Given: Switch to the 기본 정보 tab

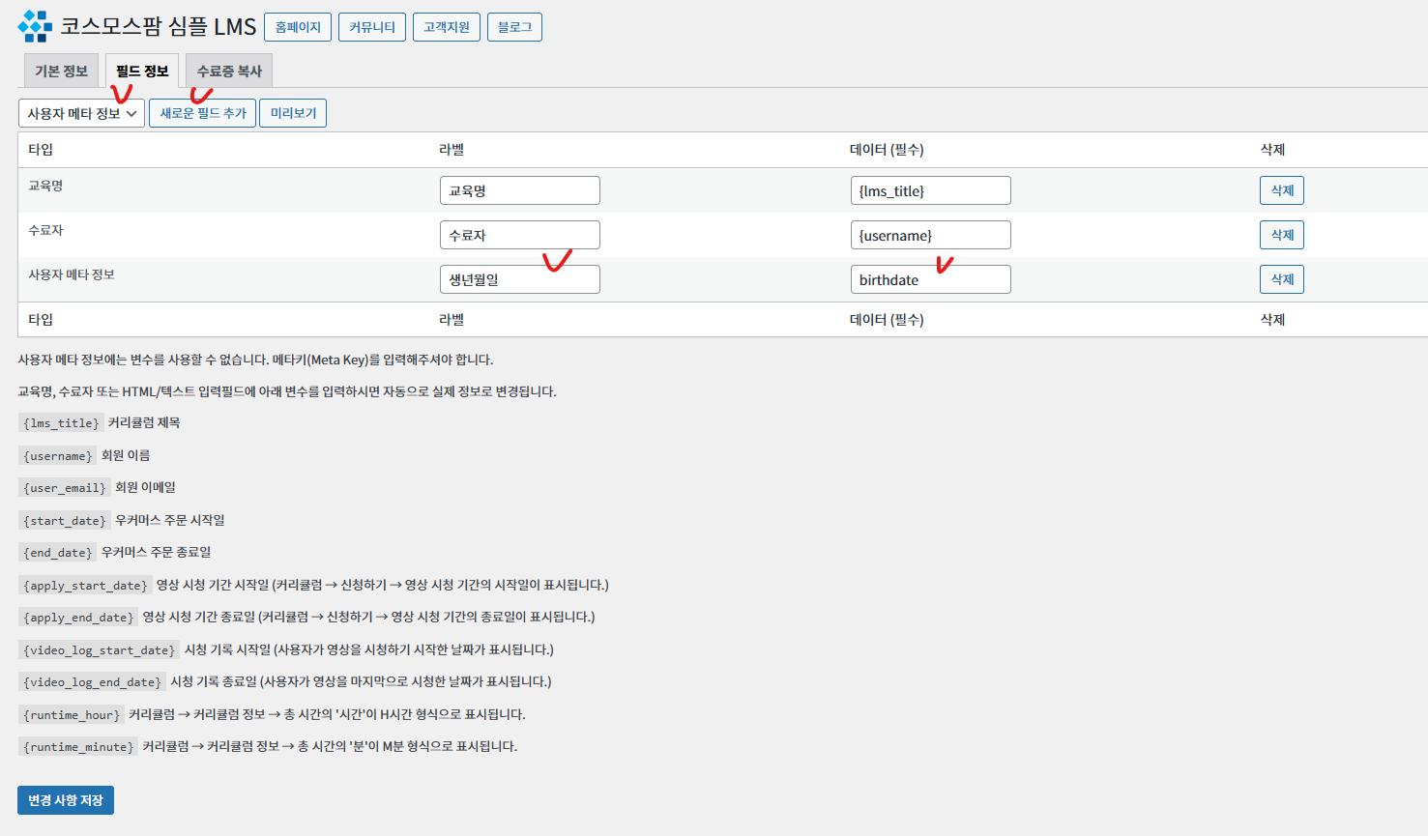Looking at the screenshot, I should tap(61, 72).
